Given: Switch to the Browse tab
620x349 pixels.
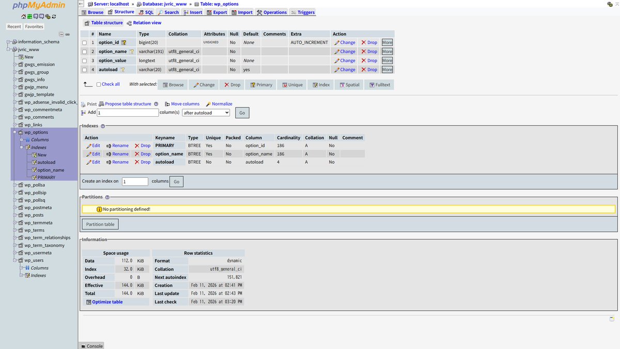Looking at the screenshot, I should (x=92, y=12).
